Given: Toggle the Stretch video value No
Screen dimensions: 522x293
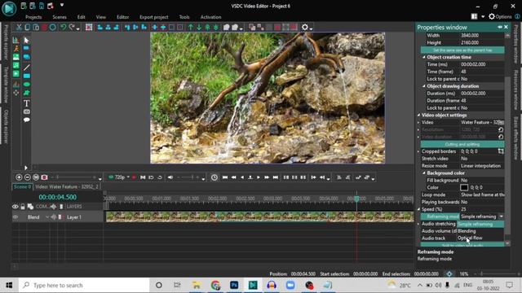Looking at the screenshot, I should (x=482, y=159).
